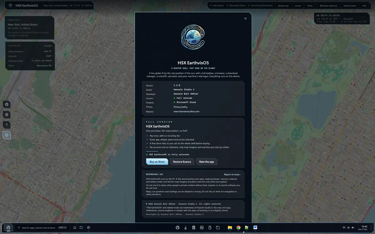
Task: Click Rate the app button
Action: click(207, 162)
